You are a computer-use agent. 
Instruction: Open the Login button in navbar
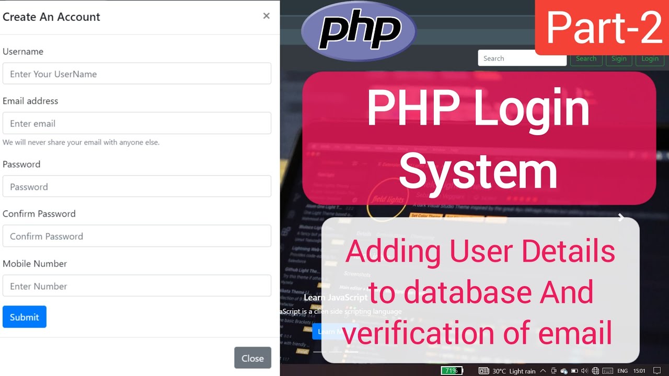[x=650, y=58]
